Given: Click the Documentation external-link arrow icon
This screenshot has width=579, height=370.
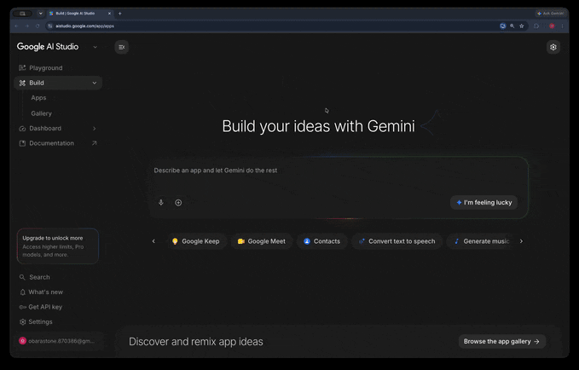Looking at the screenshot, I should click(x=94, y=143).
